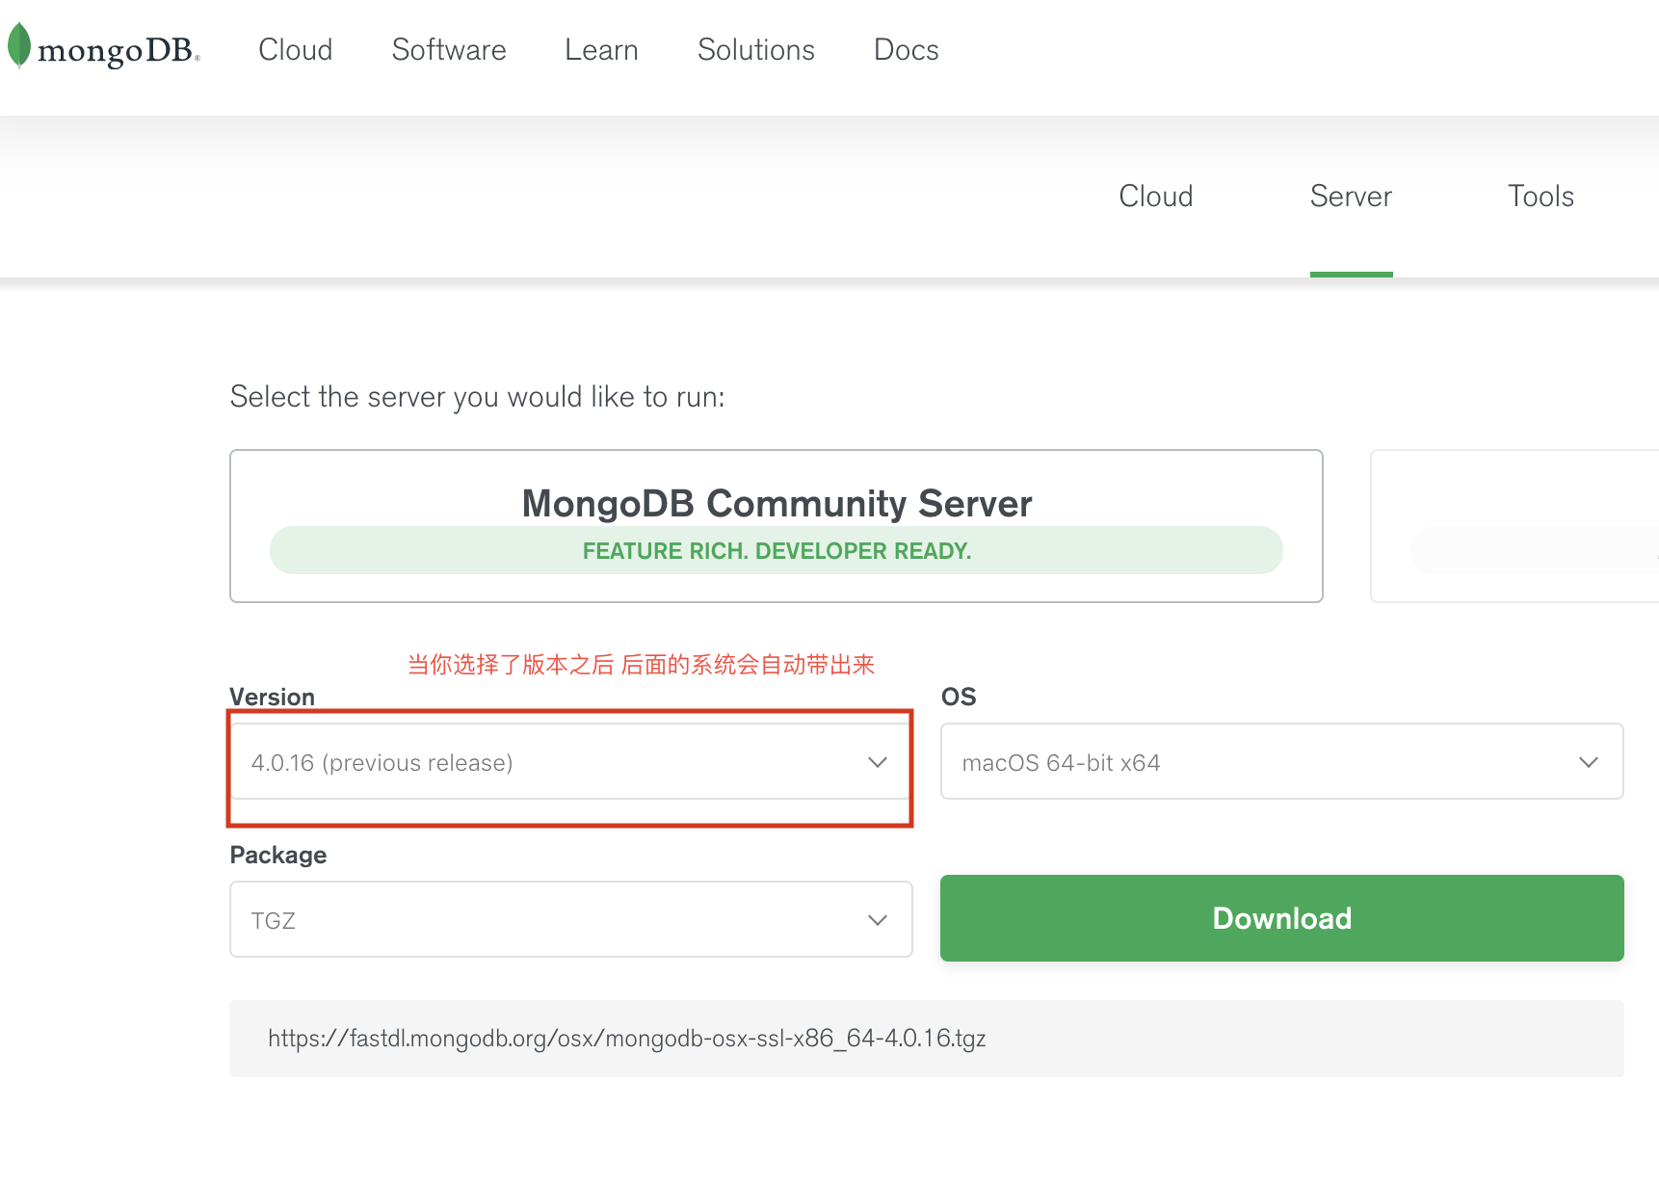The image size is (1659, 1187).
Task: Expand the Version dropdown chevron
Action: pyautogui.click(x=877, y=762)
